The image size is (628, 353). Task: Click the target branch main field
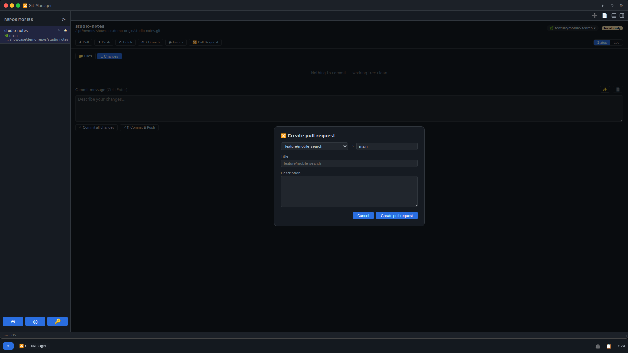pos(387,146)
